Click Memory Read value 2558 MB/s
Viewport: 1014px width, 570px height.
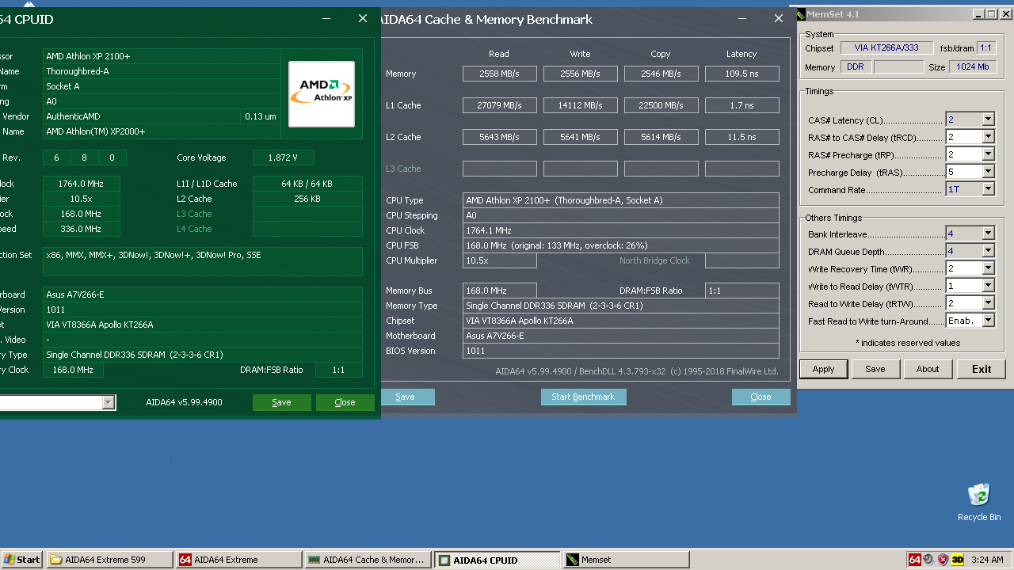coord(500,74)
